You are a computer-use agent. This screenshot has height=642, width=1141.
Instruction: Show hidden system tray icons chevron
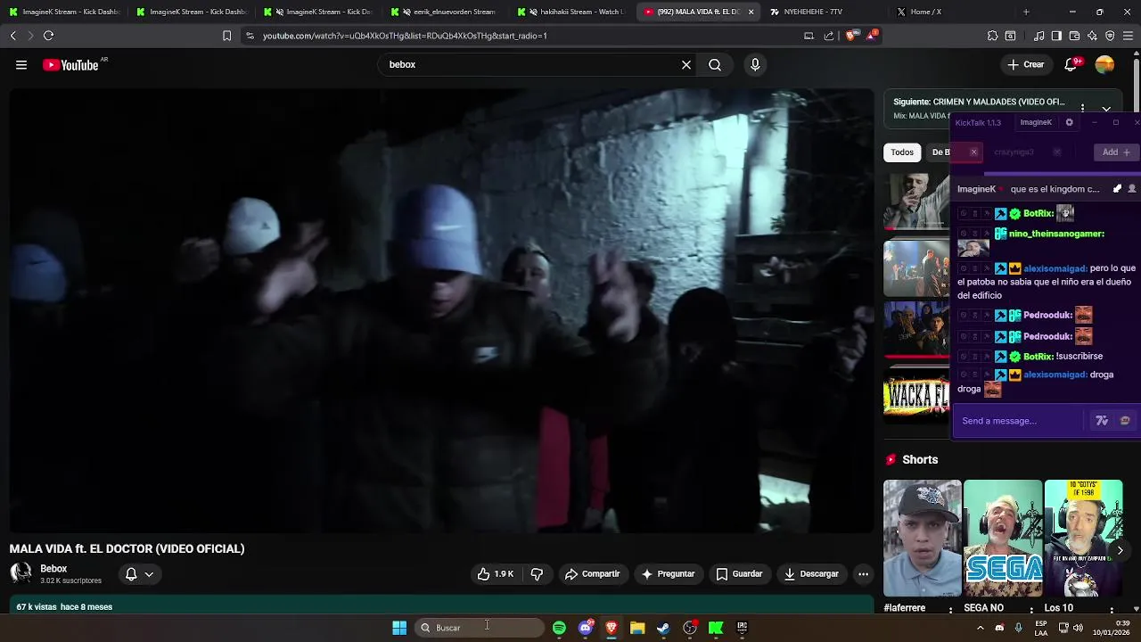coord(980,628)
